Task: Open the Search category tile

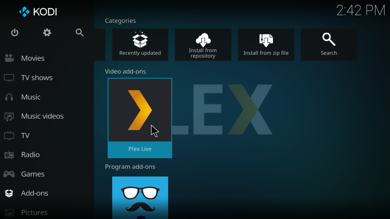Action: tap(329, 44)
